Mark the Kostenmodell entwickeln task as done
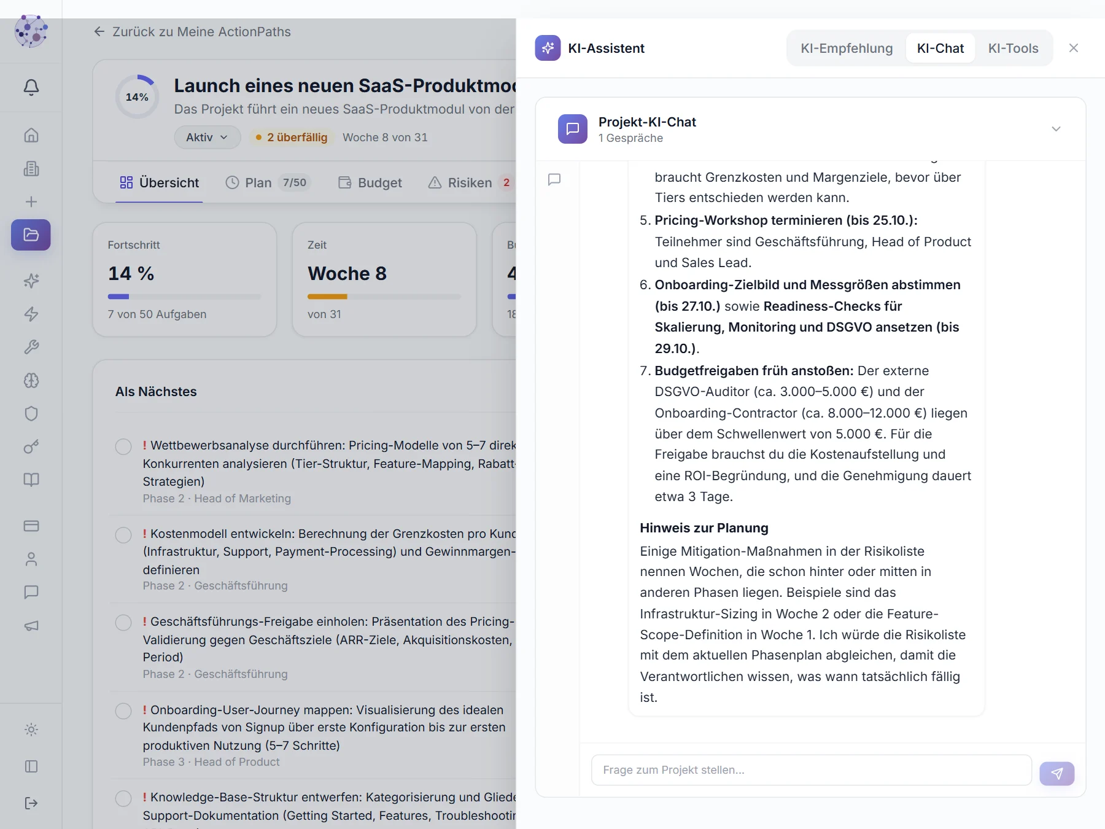1105x829 pixels. coord(123,535)
